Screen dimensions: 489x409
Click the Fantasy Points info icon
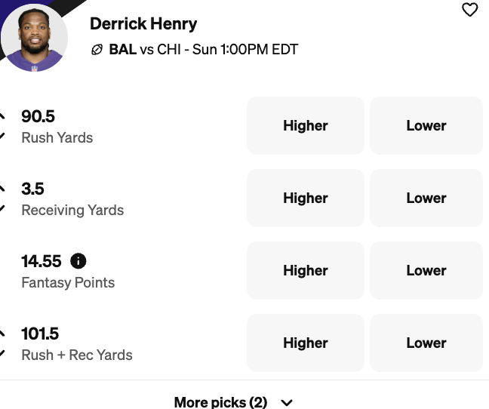pyautogui.click(x=78, y=261)
